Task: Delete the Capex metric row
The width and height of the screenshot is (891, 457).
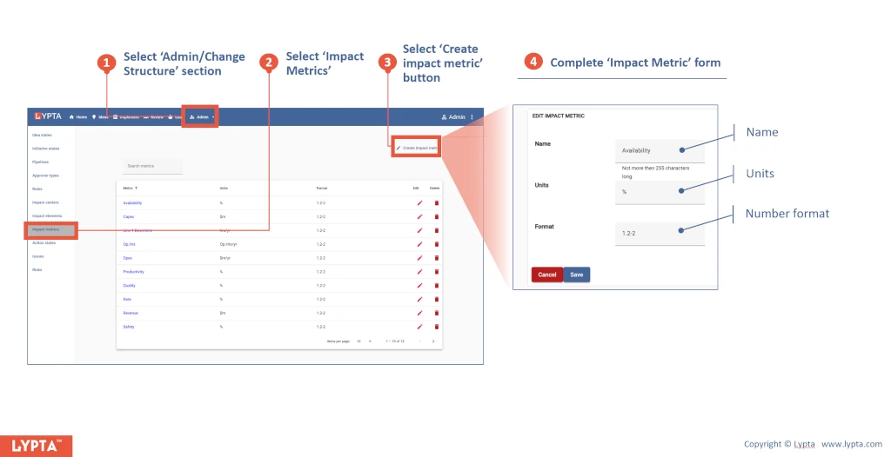Action: tap(437, 216)
